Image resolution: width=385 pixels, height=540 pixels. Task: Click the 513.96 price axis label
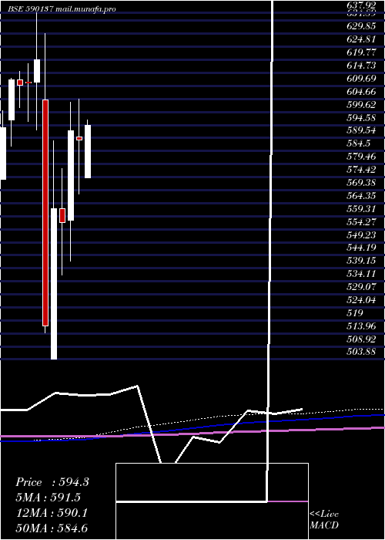click(361, 326)
